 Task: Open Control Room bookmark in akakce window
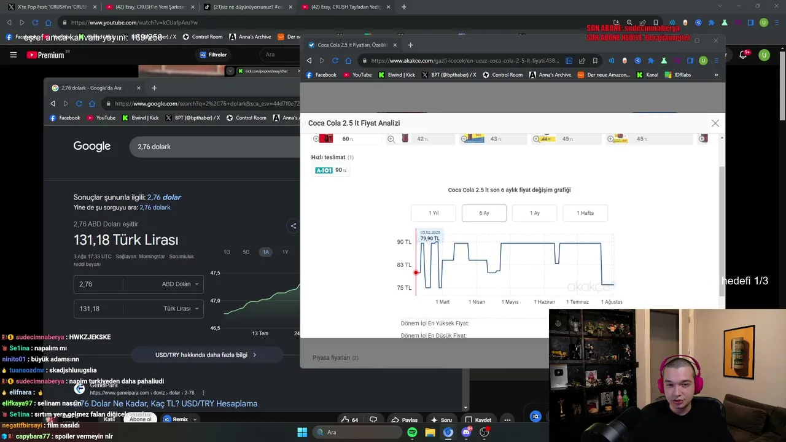coord(503,75)
